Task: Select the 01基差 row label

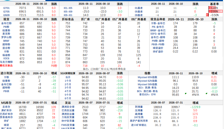Action: (139, 8)
